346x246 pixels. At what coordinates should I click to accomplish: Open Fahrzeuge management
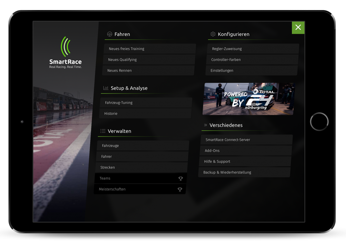(143, 146)
